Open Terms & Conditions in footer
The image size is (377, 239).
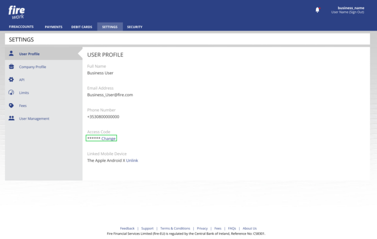(x=175, y=228)
